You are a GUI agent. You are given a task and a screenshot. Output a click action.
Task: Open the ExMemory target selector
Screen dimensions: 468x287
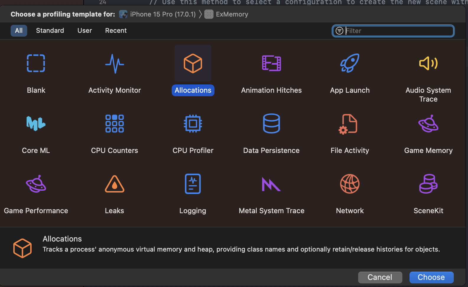coord(226,14)
